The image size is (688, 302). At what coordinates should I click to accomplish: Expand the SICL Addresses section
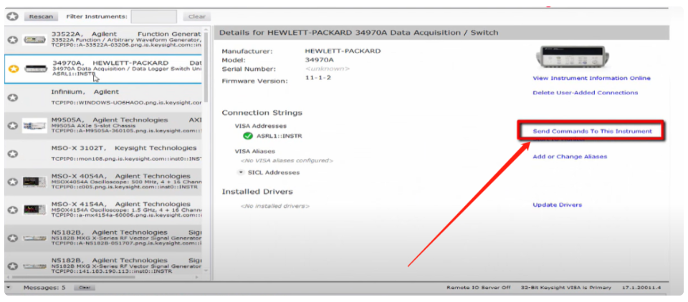(241, 172)
